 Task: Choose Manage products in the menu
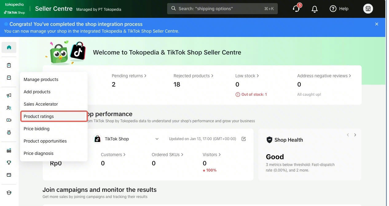[41, 79]
